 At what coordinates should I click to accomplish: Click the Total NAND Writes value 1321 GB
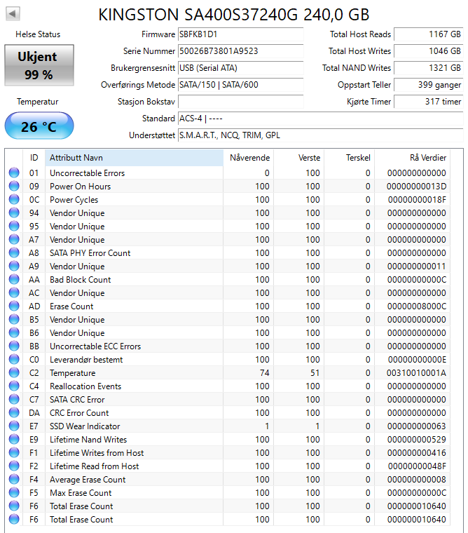pos(428,68)
